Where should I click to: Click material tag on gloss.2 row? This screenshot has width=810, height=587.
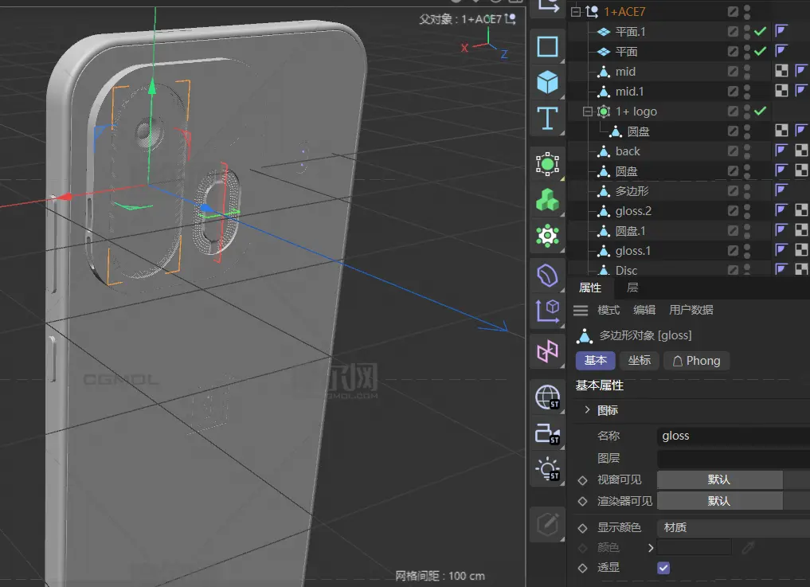coord(801,210)
